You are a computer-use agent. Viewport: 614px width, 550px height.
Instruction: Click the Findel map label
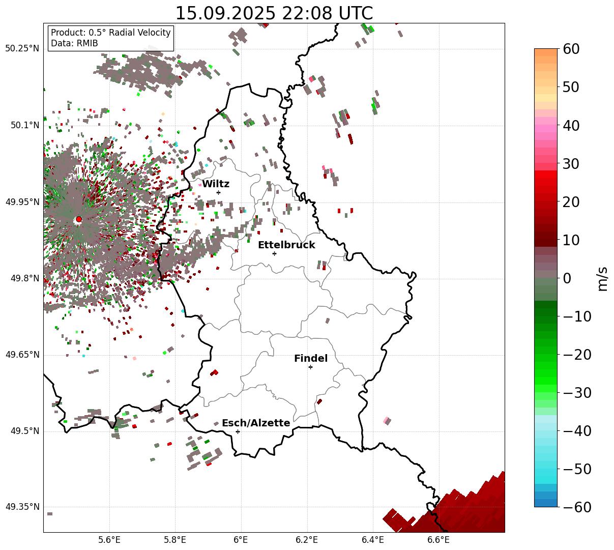pyautogui.click(x=311, y=359)
